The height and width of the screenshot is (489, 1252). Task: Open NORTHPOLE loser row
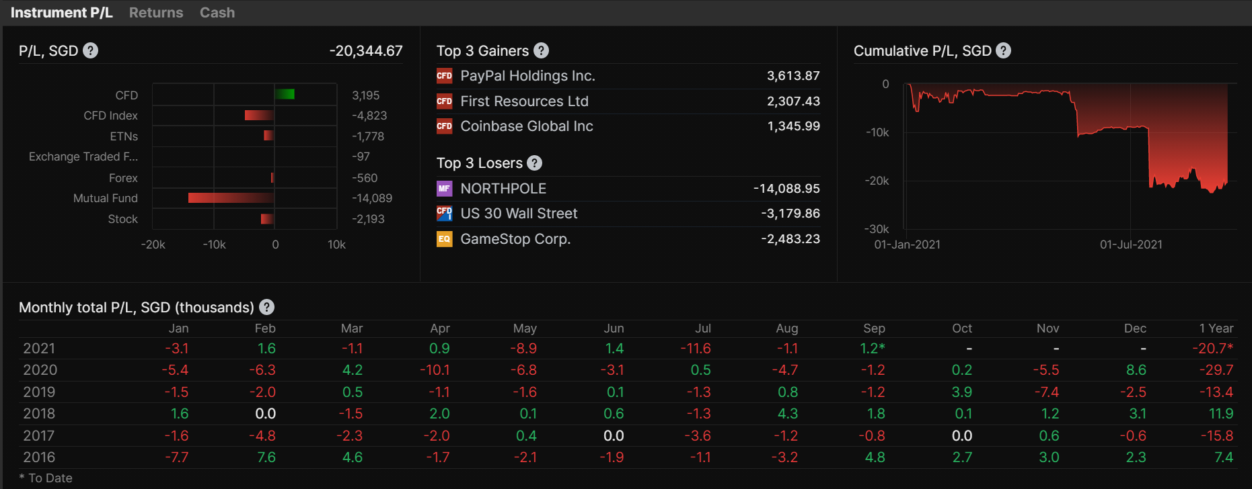pos(628,189)
